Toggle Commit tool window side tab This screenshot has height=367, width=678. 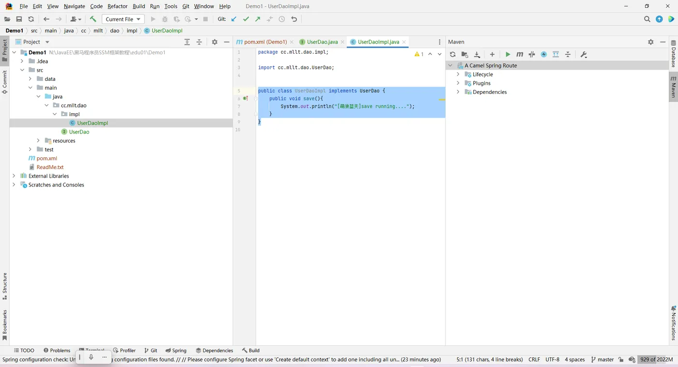point(5,82)
